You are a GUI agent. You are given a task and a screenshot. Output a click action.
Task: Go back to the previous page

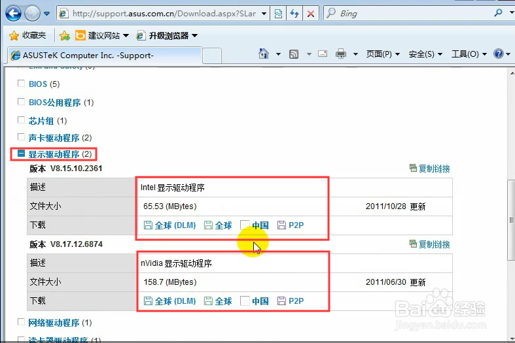[x=13, y=14]
